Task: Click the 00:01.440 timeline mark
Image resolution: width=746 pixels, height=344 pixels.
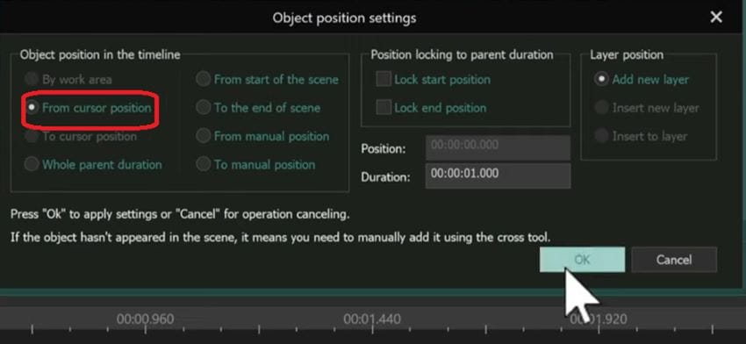Action: tap(372, 319)
